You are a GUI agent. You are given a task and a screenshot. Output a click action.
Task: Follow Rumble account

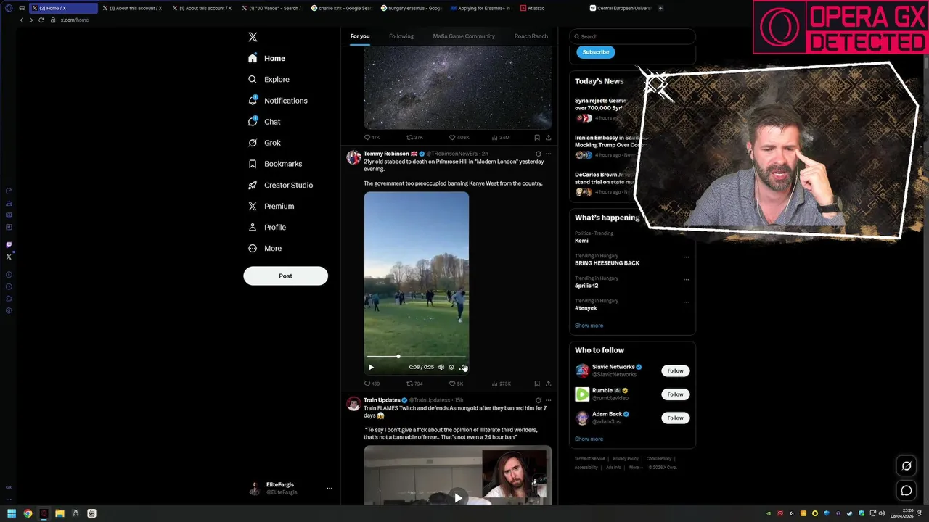pyautogui.click(x=675, y=394)
